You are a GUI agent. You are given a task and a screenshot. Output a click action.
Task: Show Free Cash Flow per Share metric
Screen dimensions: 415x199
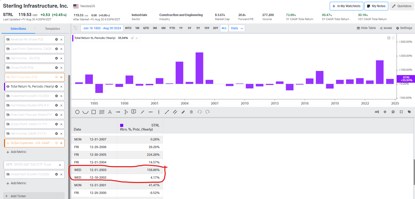(x=8, y=115)
